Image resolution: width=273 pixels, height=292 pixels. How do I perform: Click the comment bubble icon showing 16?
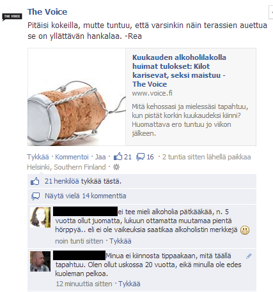pos(141,157)
